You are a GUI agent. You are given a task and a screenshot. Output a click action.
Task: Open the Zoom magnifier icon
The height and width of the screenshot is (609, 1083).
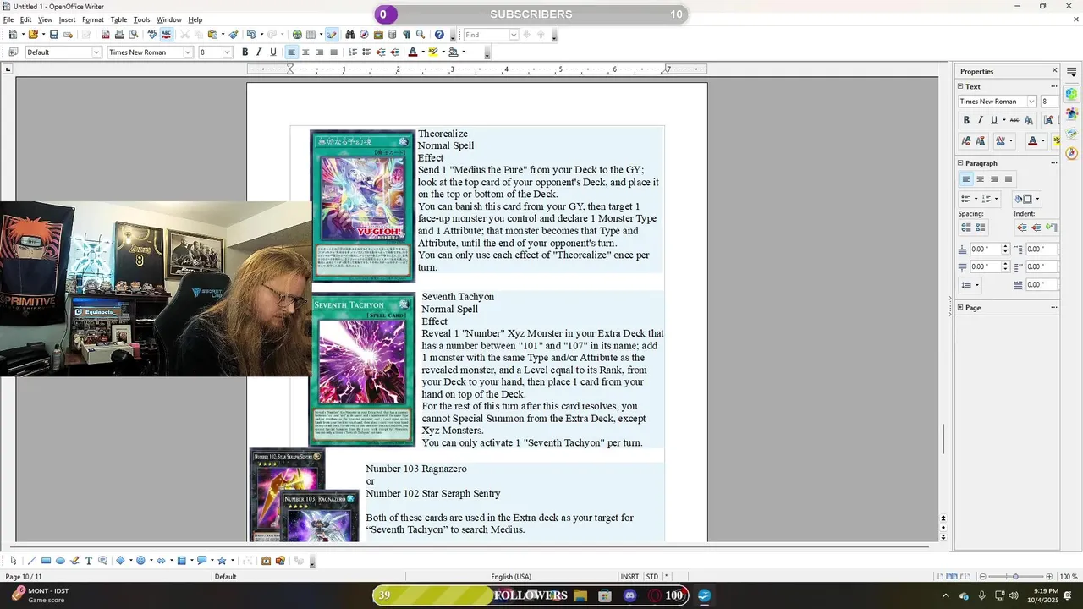[x=421, y=35]
